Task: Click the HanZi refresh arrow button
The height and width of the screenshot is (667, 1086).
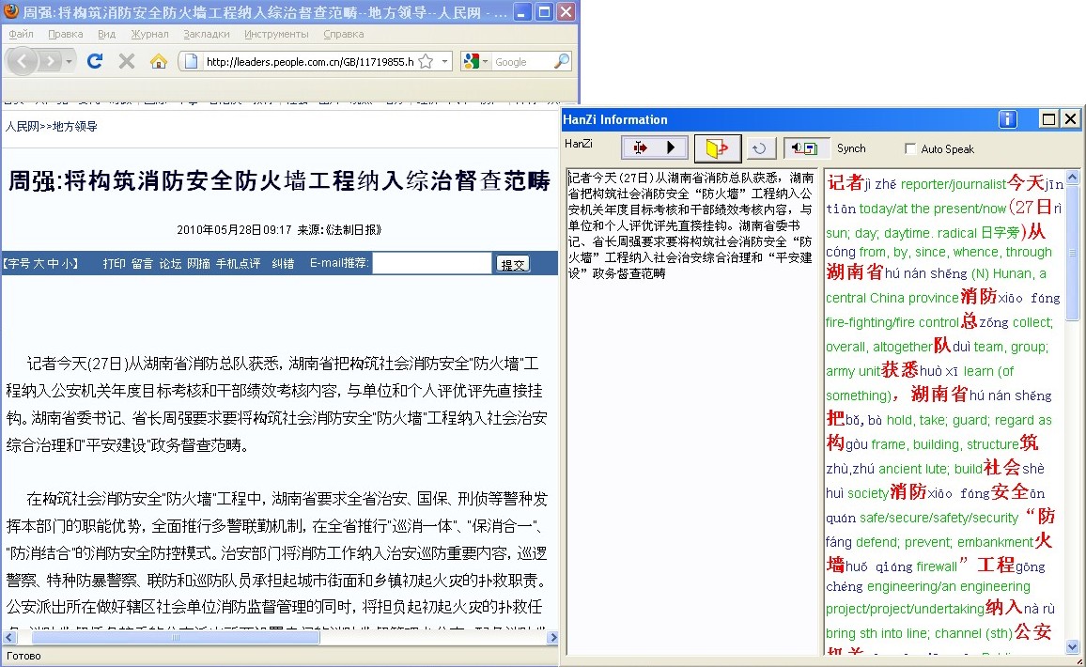Action: pos(759,148)
